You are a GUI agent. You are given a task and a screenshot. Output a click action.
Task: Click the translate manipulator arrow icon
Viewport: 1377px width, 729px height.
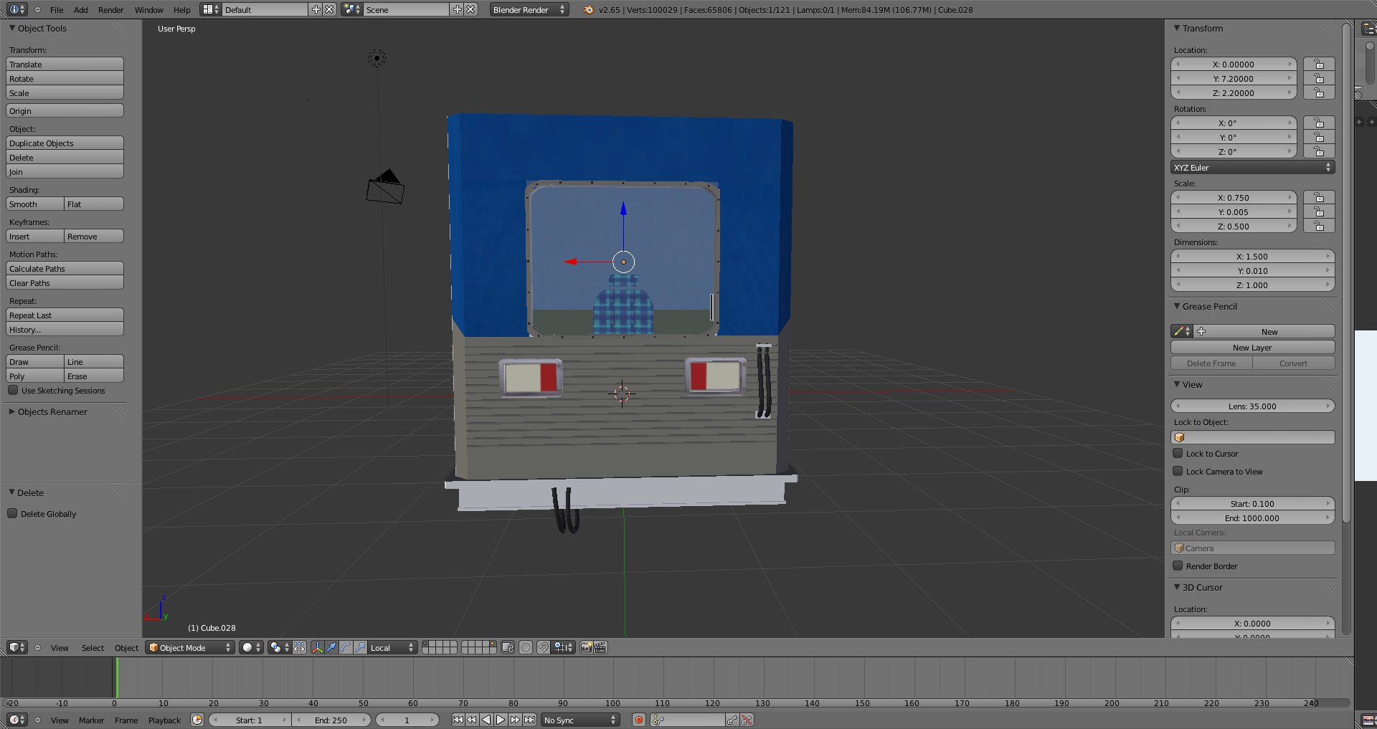click(331, 647)
